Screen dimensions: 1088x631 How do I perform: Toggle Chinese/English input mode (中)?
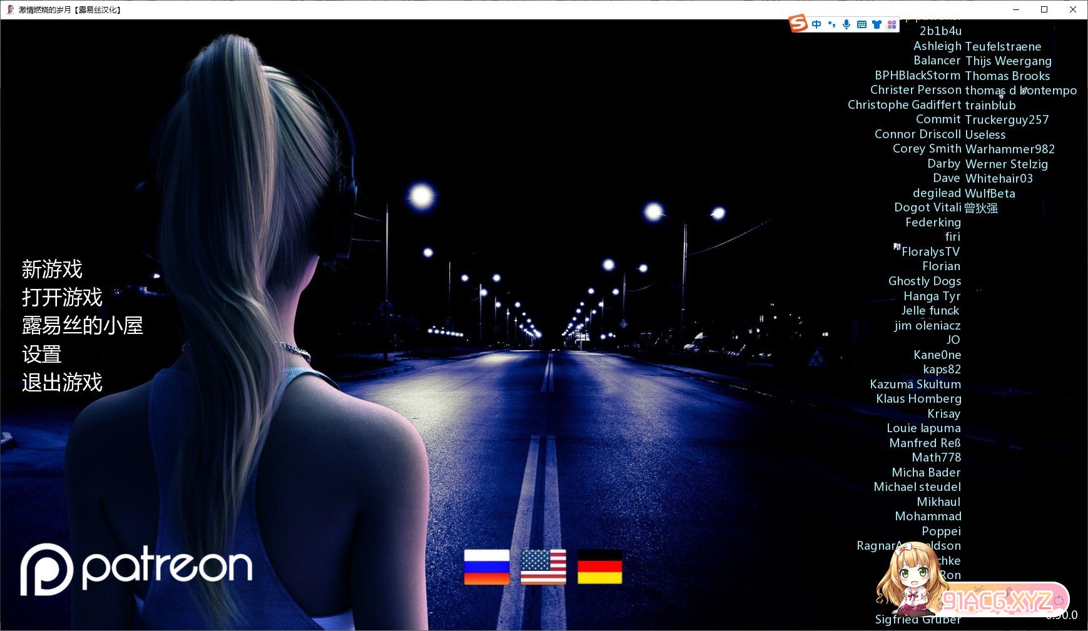pyautogui.click(x=816, y=24)
